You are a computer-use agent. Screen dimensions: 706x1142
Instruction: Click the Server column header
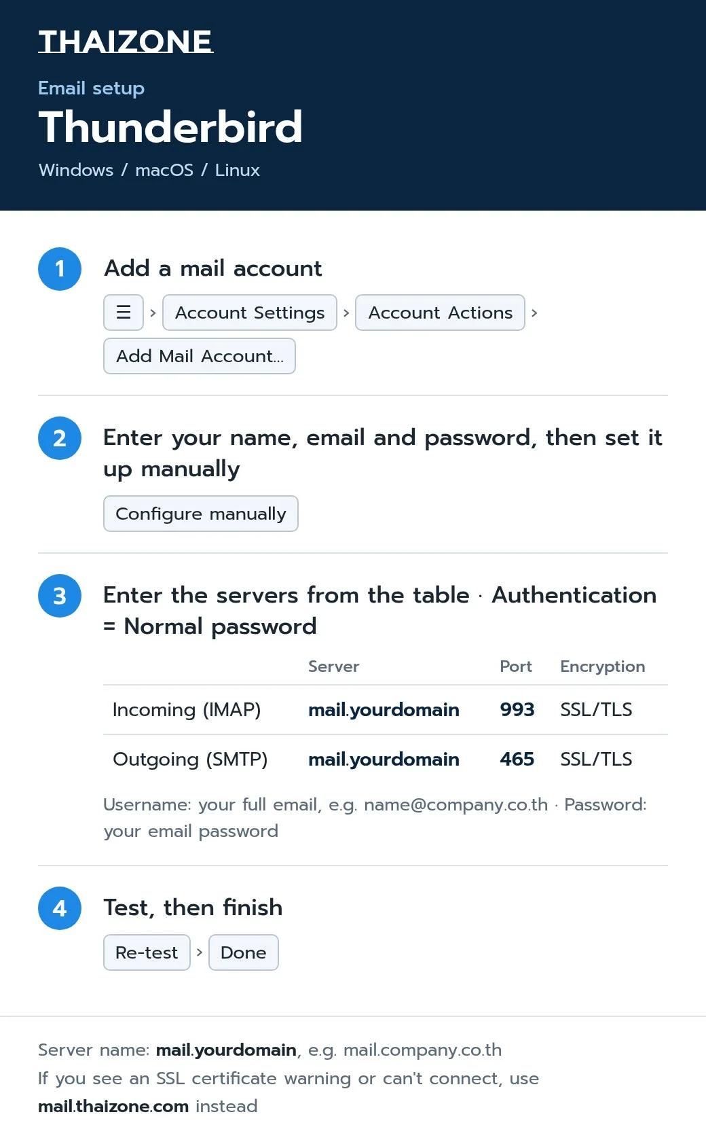(x=333, y=666)
